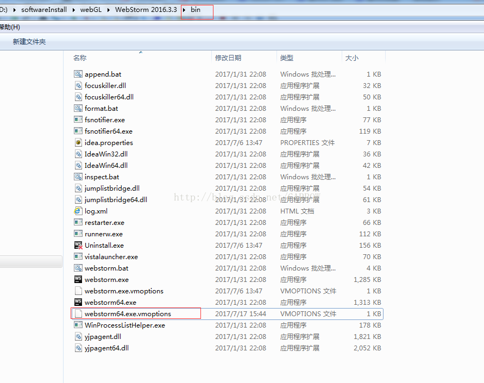Go to softwareInstall folder in address bar
This screenshot has width=484, height=383.
44,10
